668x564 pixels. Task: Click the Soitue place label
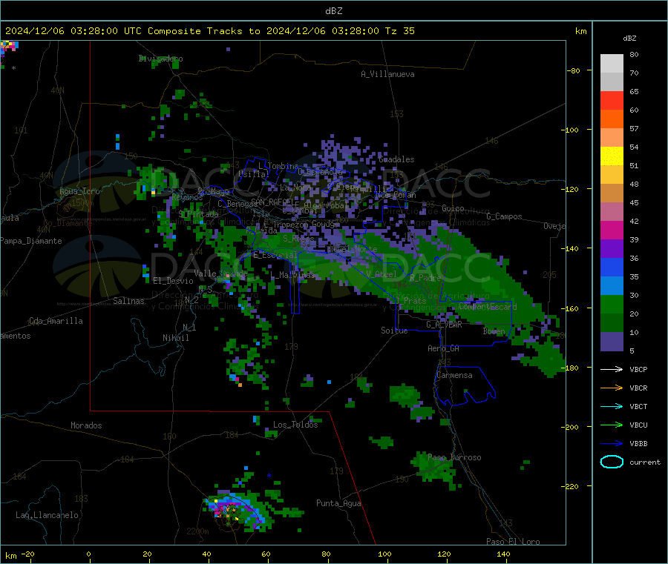tap(394, 331)
